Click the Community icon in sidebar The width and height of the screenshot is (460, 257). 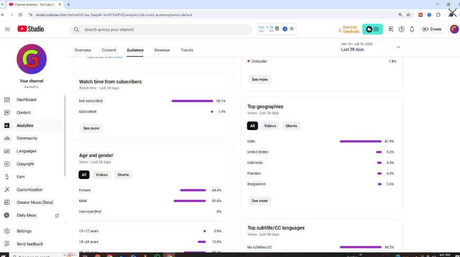coord(7,139)
